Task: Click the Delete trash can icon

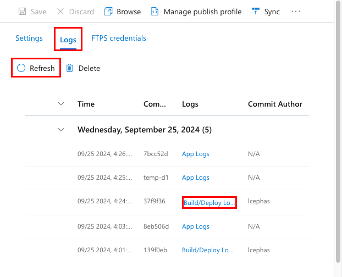Action: click(70, 68)
